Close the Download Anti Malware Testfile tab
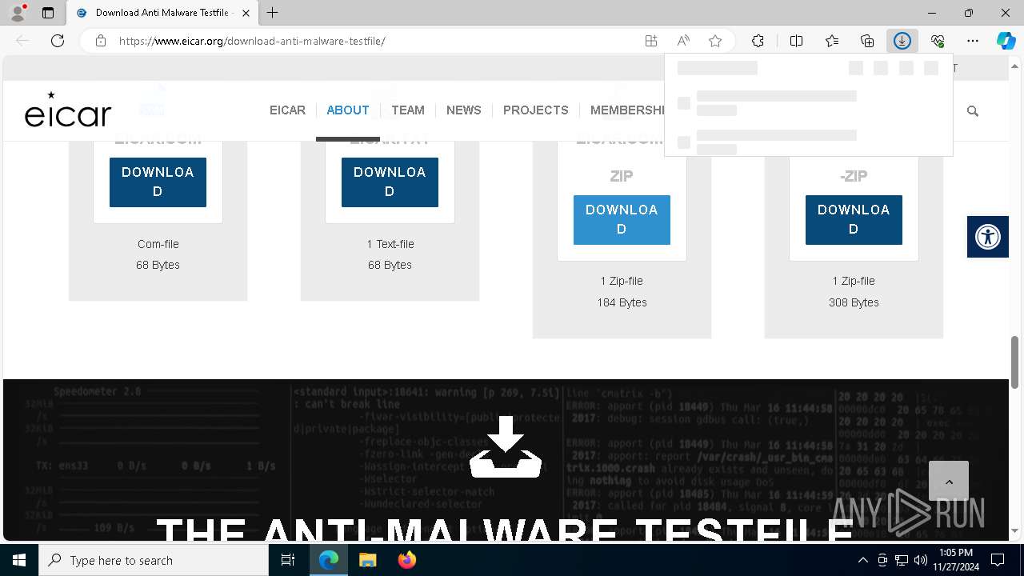The width and height of the screenshot is (1024, 576). tap(246, 13)
